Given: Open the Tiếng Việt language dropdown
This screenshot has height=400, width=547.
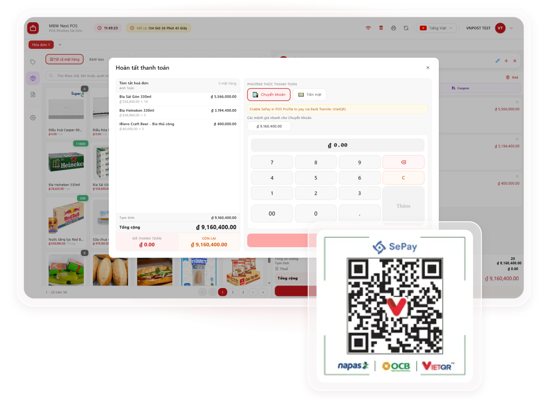Looking at the screenshot, I should [436, 28].
